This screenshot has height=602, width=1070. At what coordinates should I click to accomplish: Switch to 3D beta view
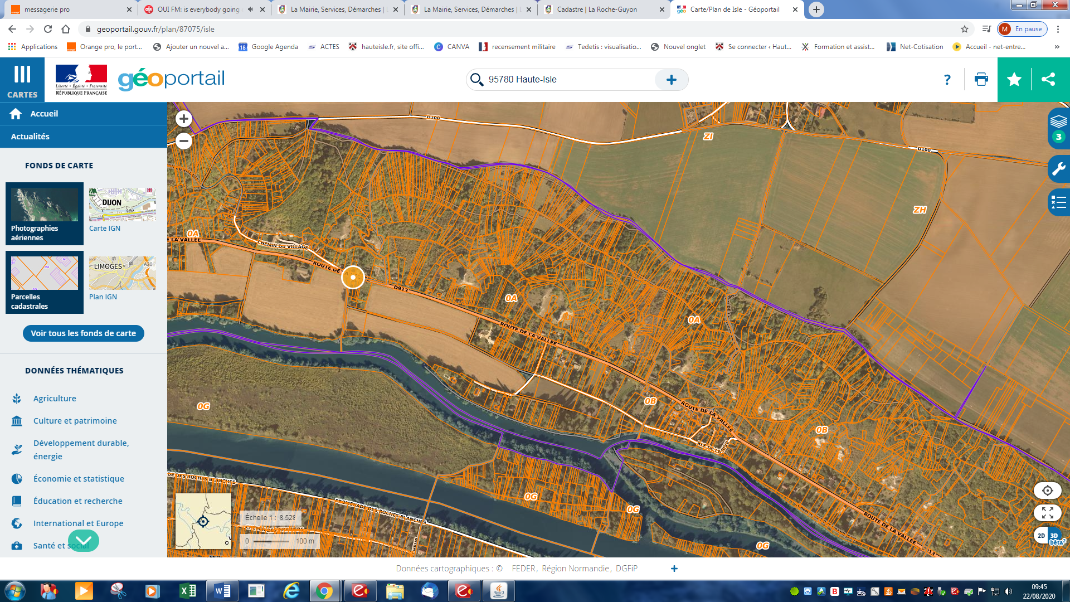[x=1055, y=537]
